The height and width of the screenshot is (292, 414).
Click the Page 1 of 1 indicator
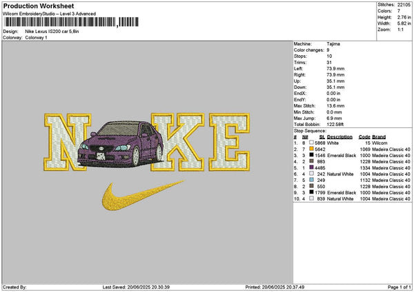coord(400,287)
